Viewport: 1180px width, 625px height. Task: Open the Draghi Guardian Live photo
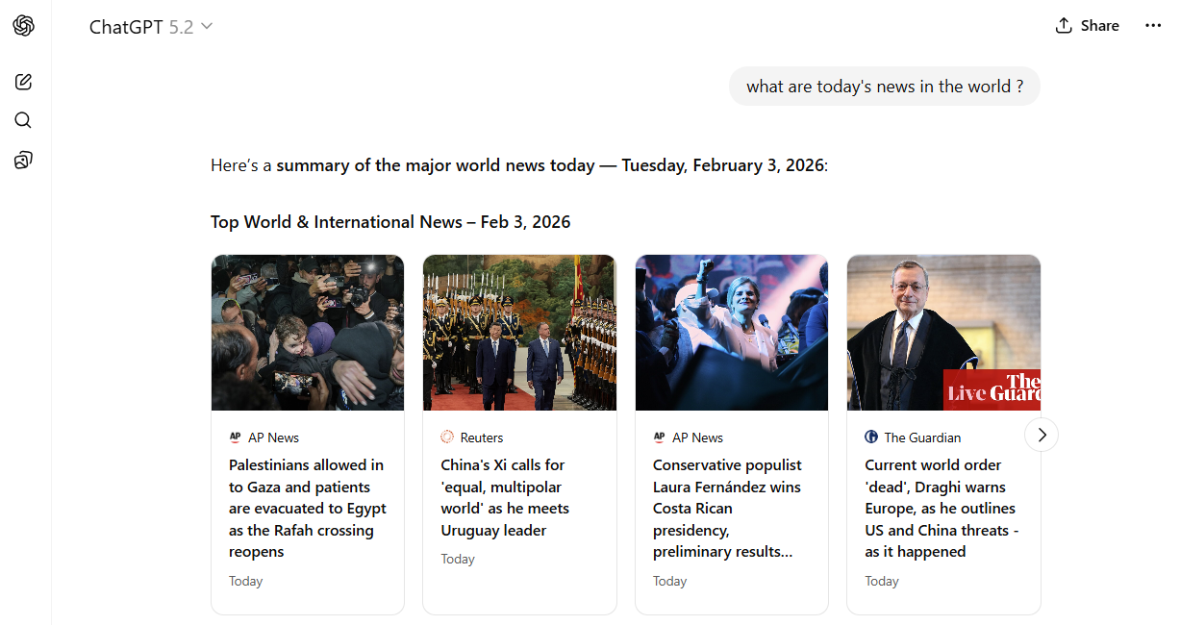[x=942, y=333]
